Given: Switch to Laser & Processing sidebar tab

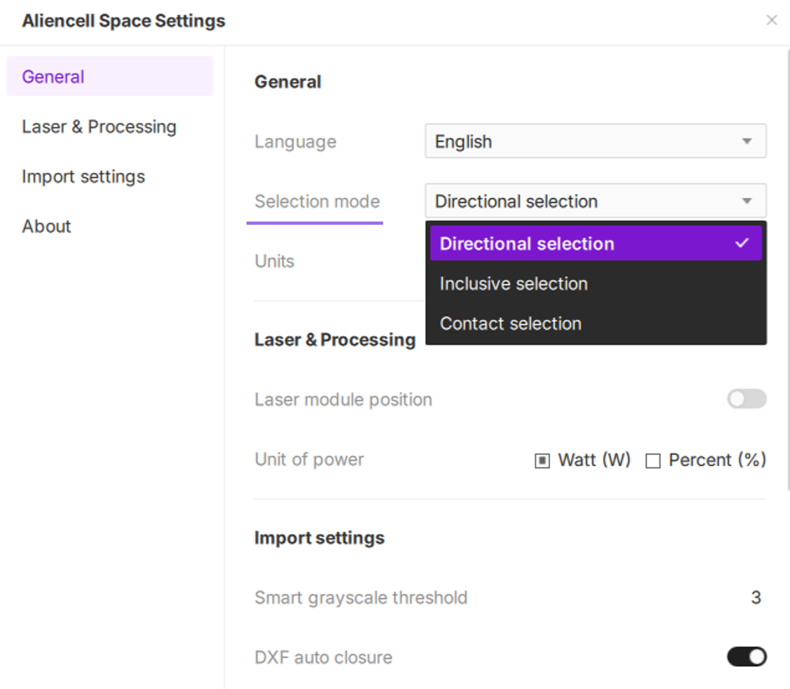Looking at the screenshot, I should click(99, 126).
